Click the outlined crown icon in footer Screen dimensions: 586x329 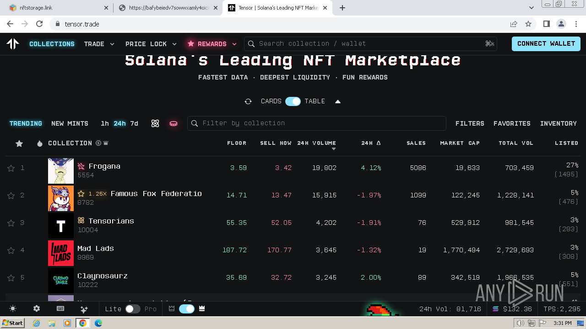point(172,309)
